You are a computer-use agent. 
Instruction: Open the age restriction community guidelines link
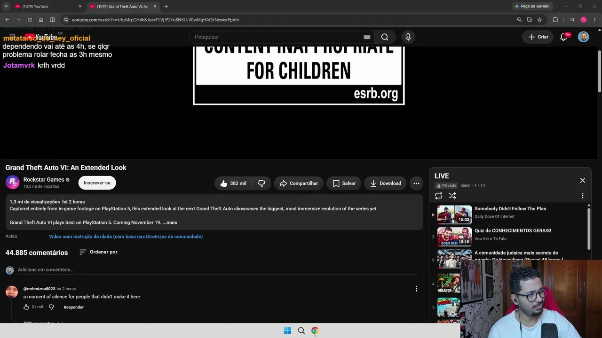(126, 237)
